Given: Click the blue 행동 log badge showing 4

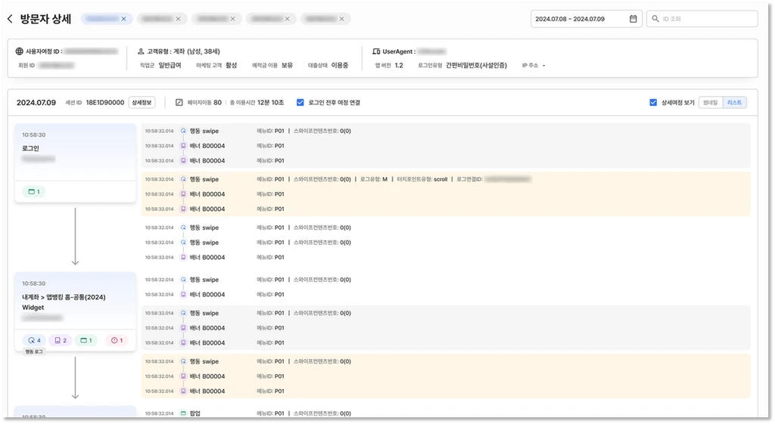Looking at the screenshot, I should point(34,340).
